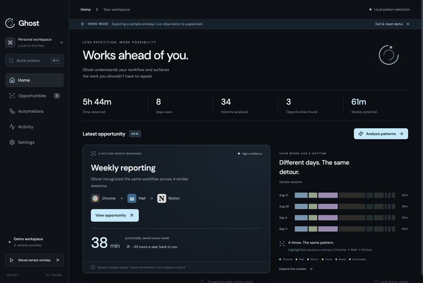
Task: Click the Opportunities count badge 3
Action: tap(57, 96)
